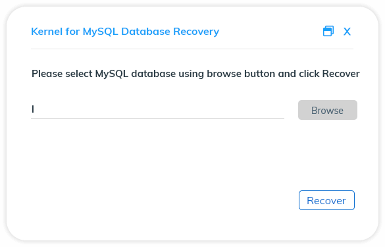
Task: Hit the blue-outlined Recover button
Action: [x=326, y=200]
